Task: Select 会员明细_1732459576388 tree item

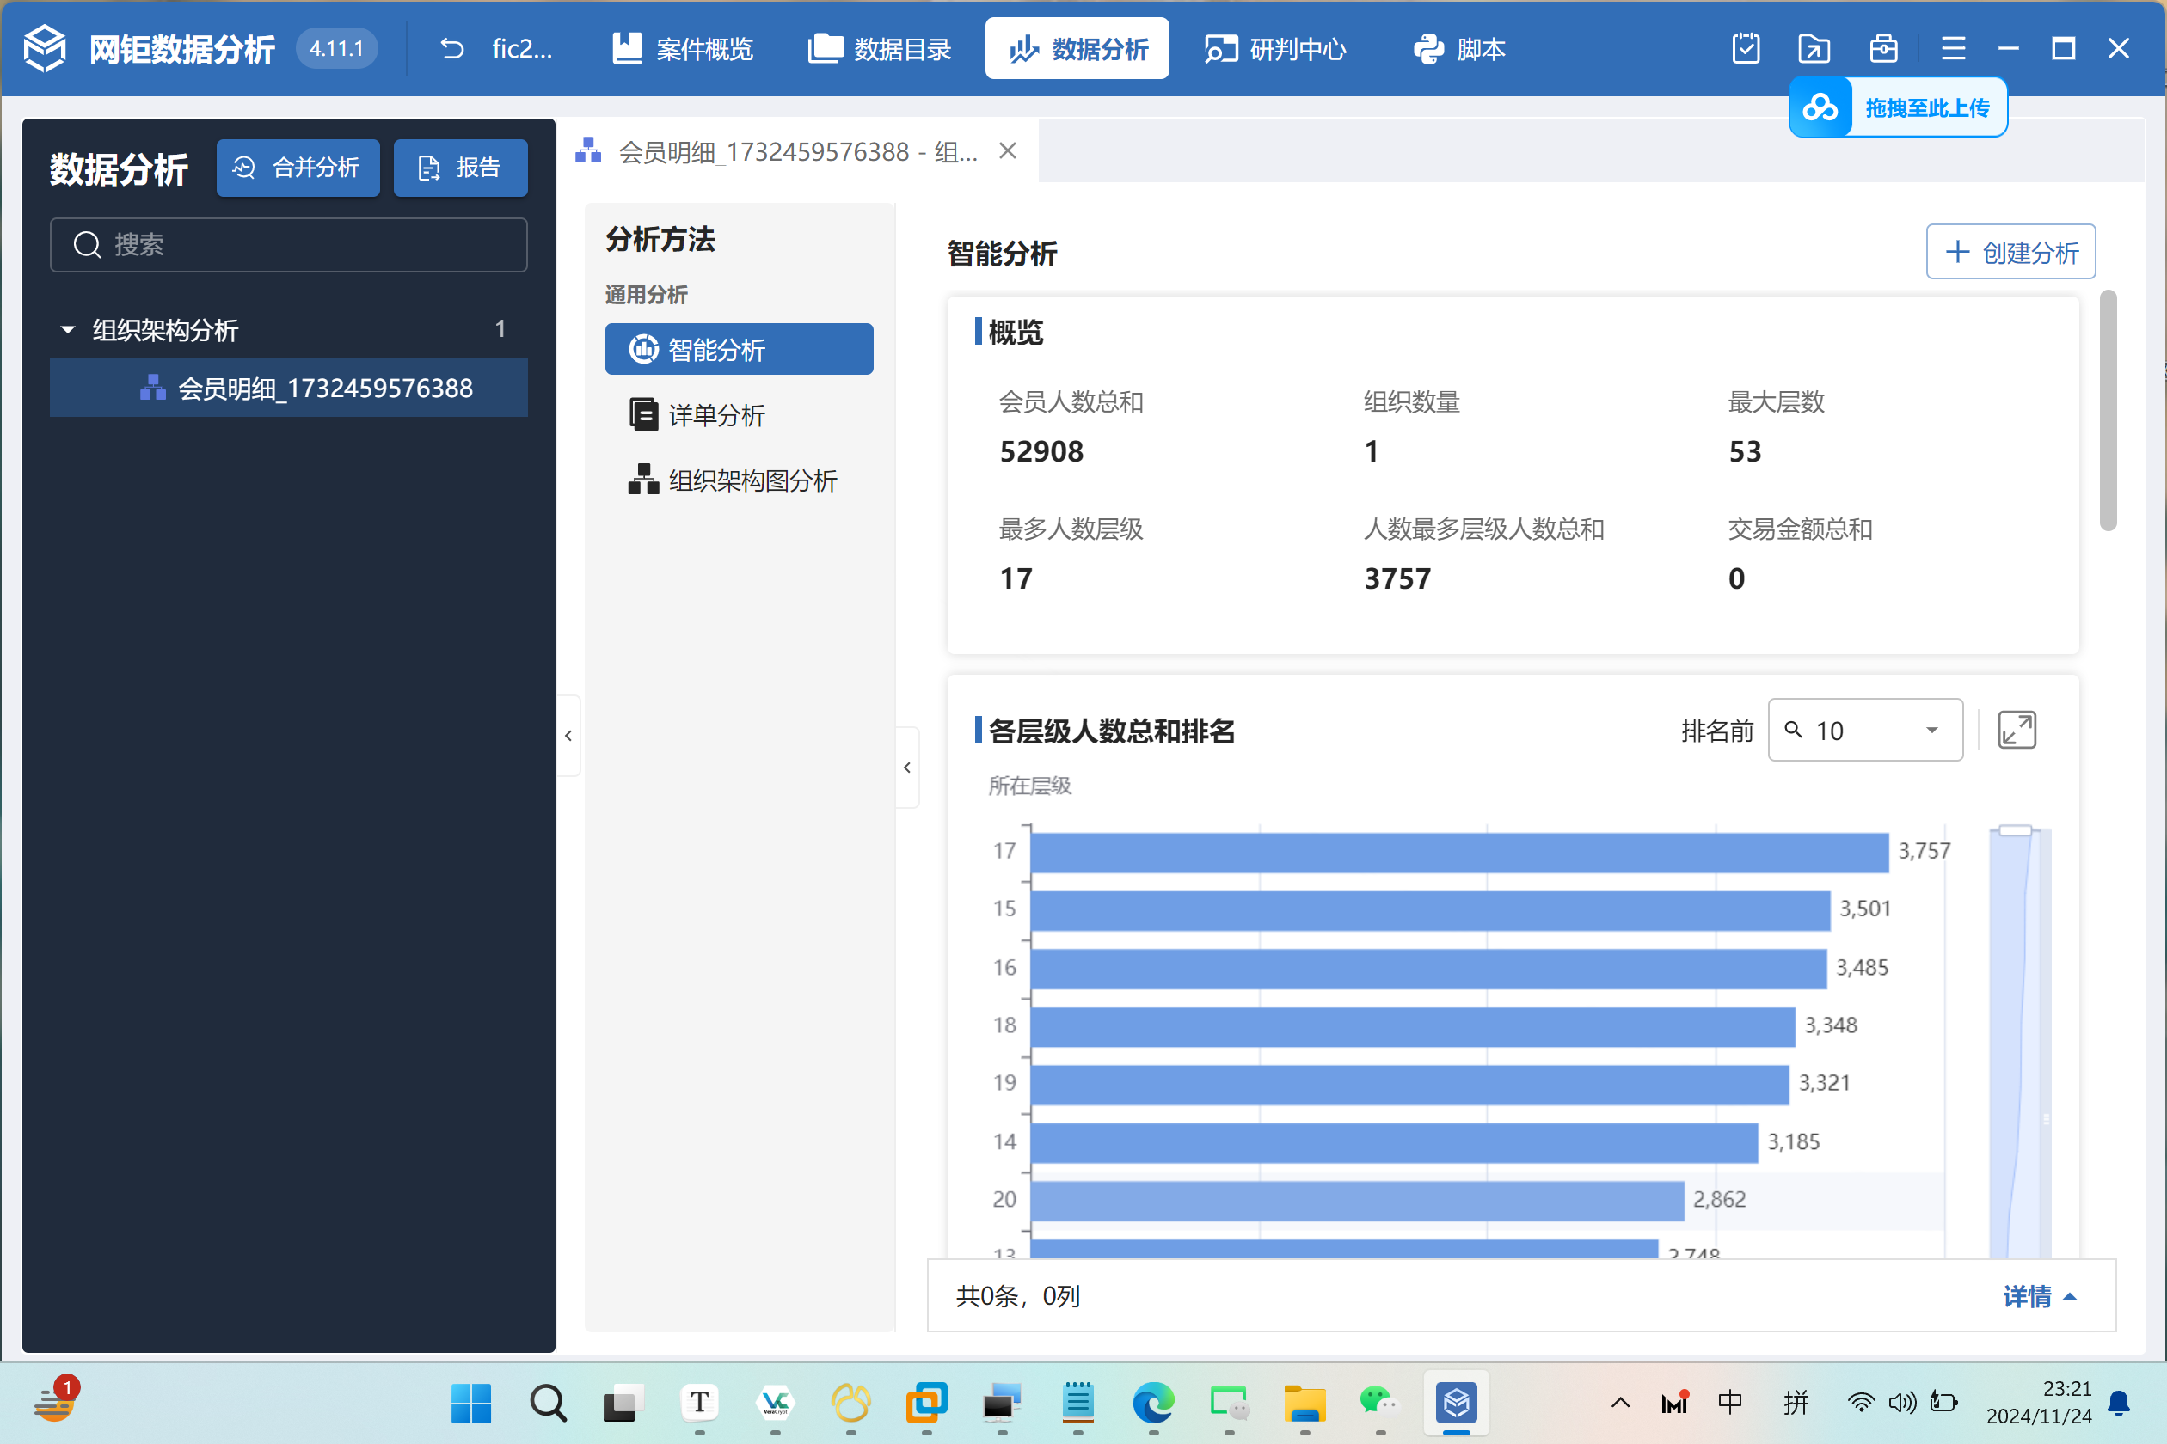Action: coord(288,388)
